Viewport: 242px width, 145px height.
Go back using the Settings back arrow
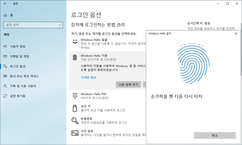click(5, 3)
